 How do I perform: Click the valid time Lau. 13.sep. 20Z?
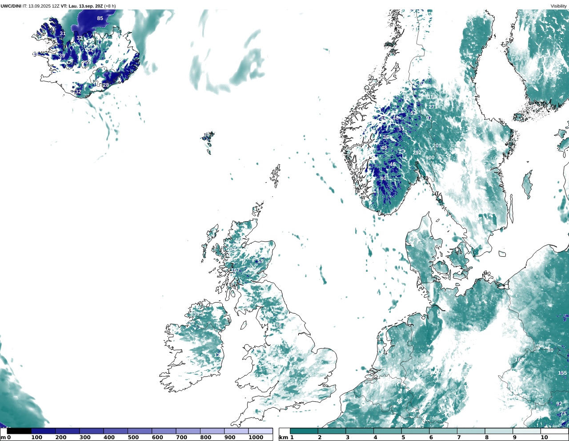85,6
